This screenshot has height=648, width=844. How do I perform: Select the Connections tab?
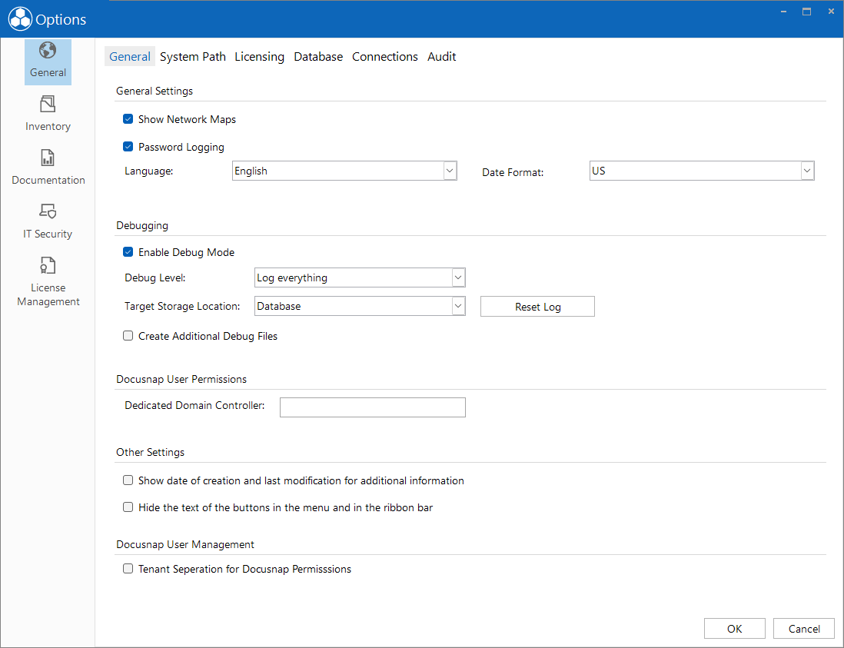(385, 57)
